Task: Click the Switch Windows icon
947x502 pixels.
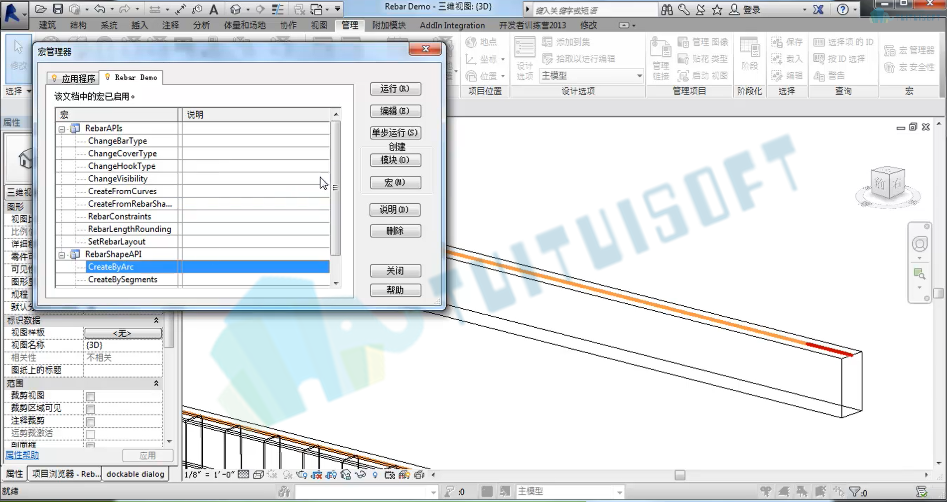Action: pyautogui.click(x=316, y=9)
